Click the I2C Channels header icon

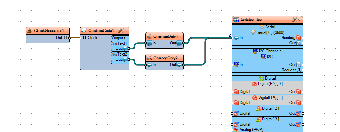pos(256,51)
